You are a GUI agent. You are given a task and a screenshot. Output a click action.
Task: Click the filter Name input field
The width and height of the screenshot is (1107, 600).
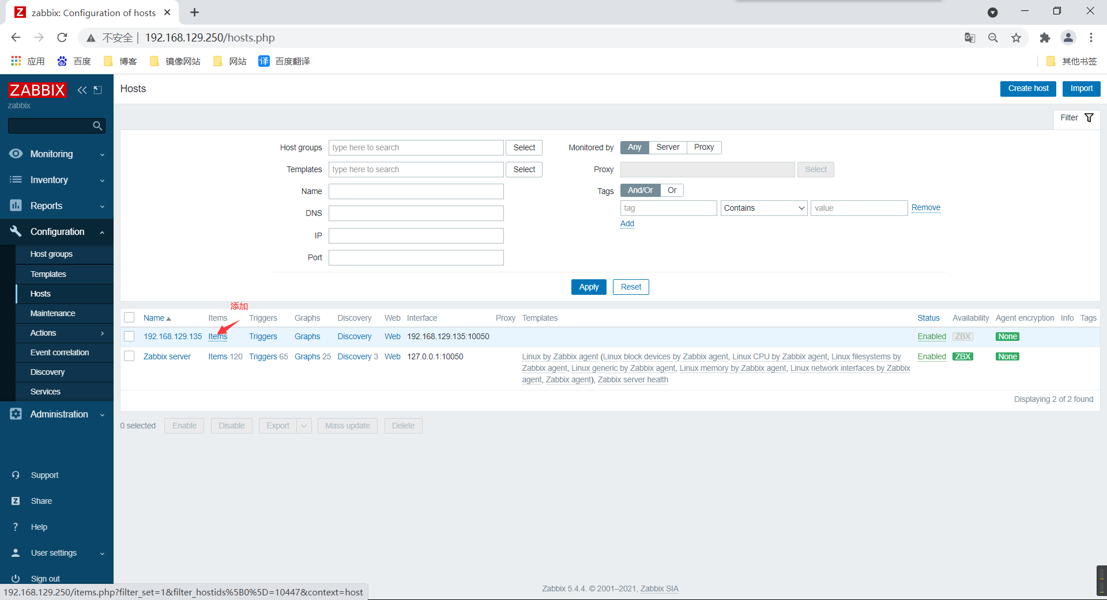(416, 191)
